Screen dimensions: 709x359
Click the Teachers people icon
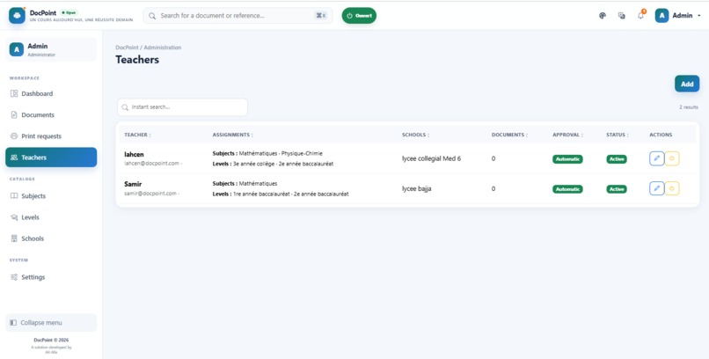click(14, 158)
